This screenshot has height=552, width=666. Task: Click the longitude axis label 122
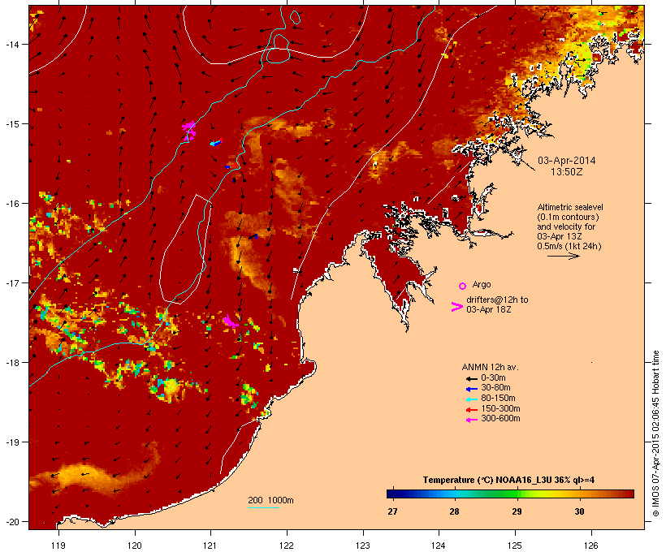pos(287,546)
